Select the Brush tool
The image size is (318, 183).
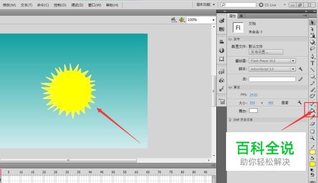[312, 90]
